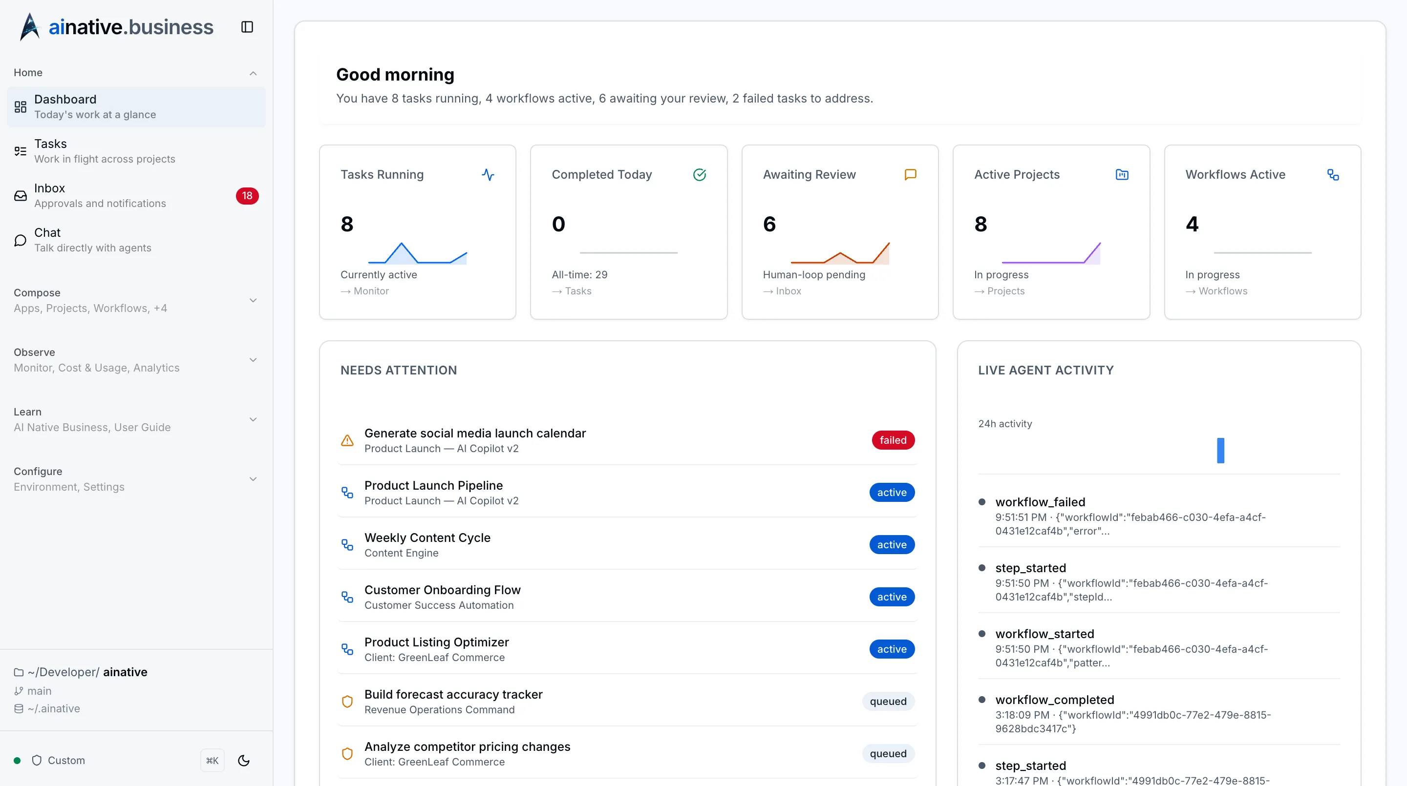Click the Chat bubble icon
This screenshot has height=786, width=1407.
[x=20, y=240]
